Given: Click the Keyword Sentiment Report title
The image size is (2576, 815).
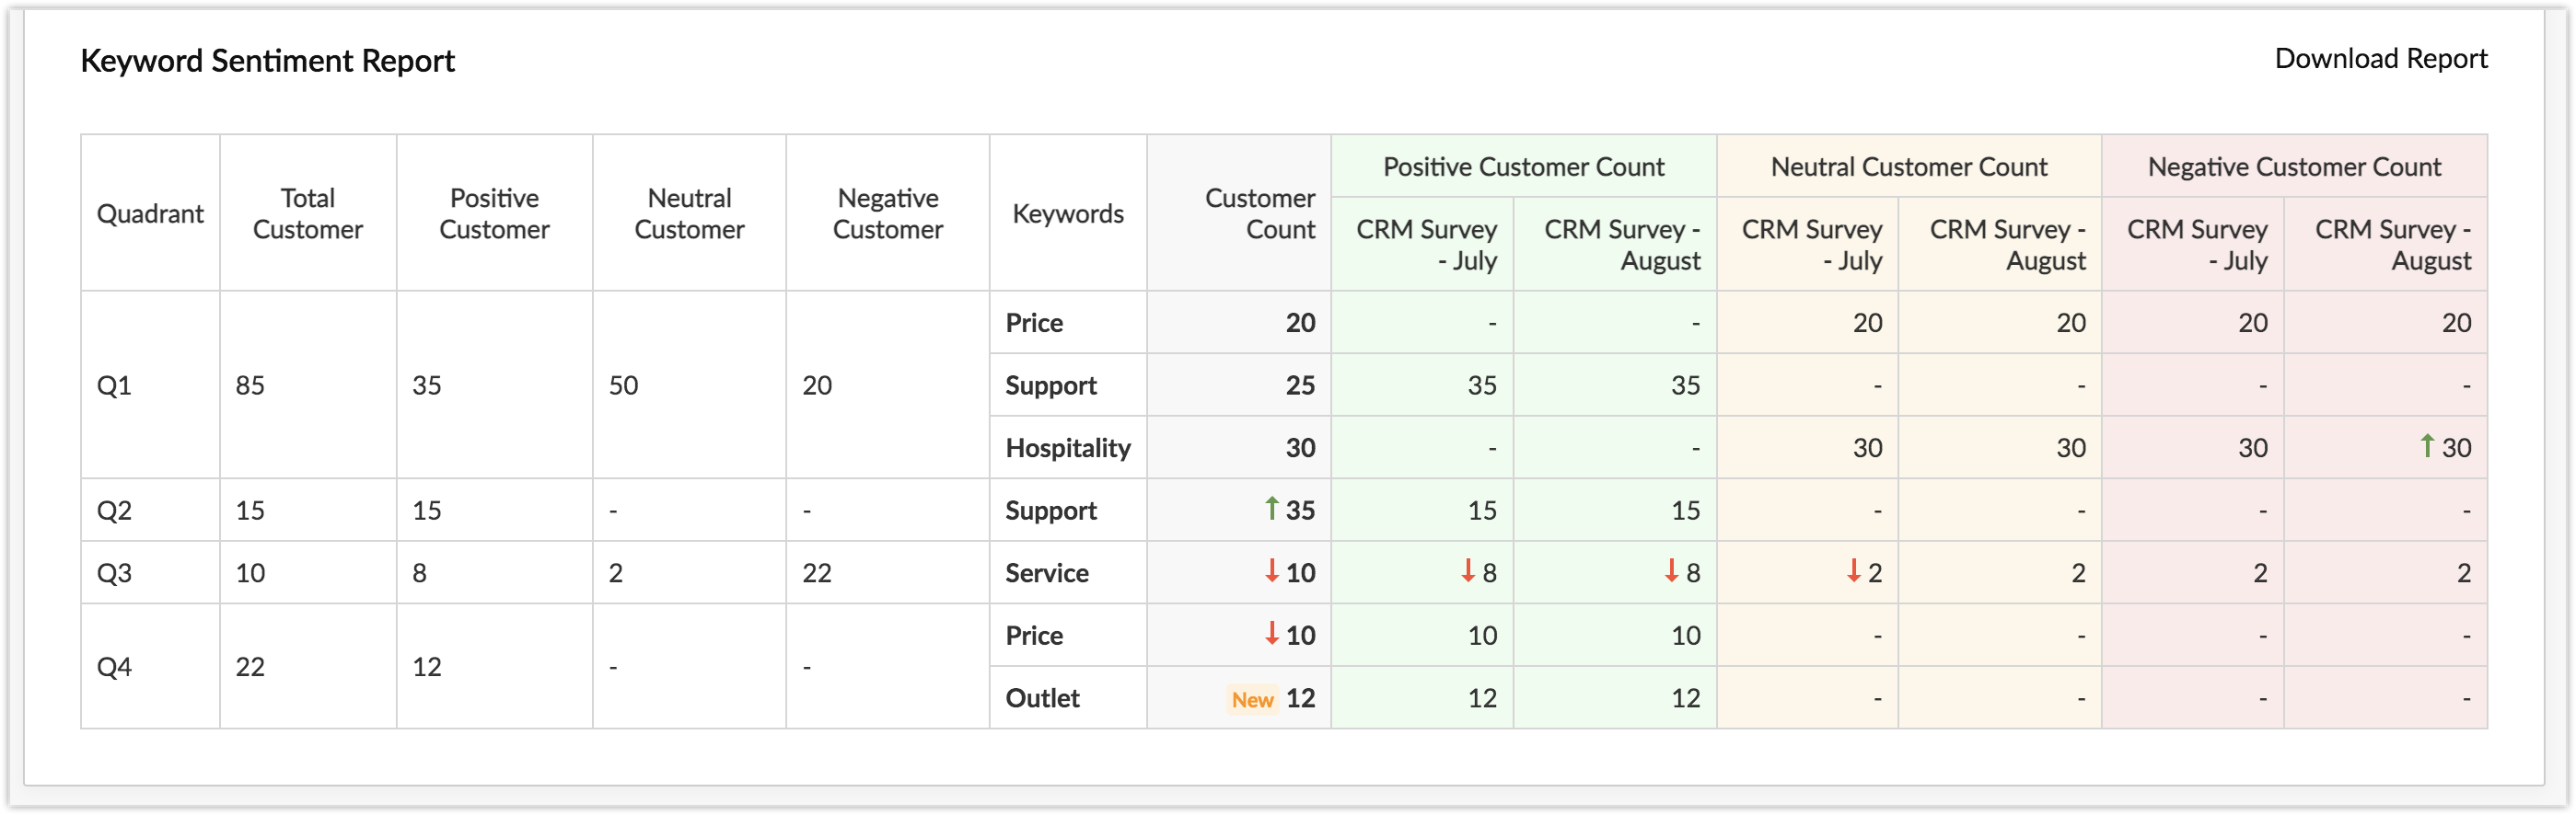Looking at the screenshot, I should (x=267, y=61).
